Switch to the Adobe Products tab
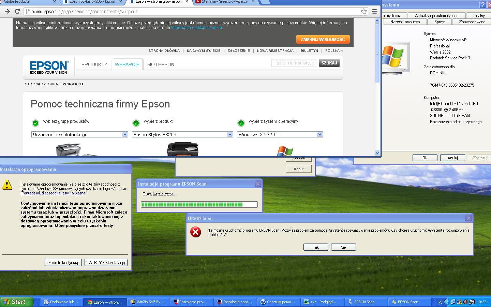Image resolution: width=491 pixels, height=307 pixels. click(x=27, y=2)
